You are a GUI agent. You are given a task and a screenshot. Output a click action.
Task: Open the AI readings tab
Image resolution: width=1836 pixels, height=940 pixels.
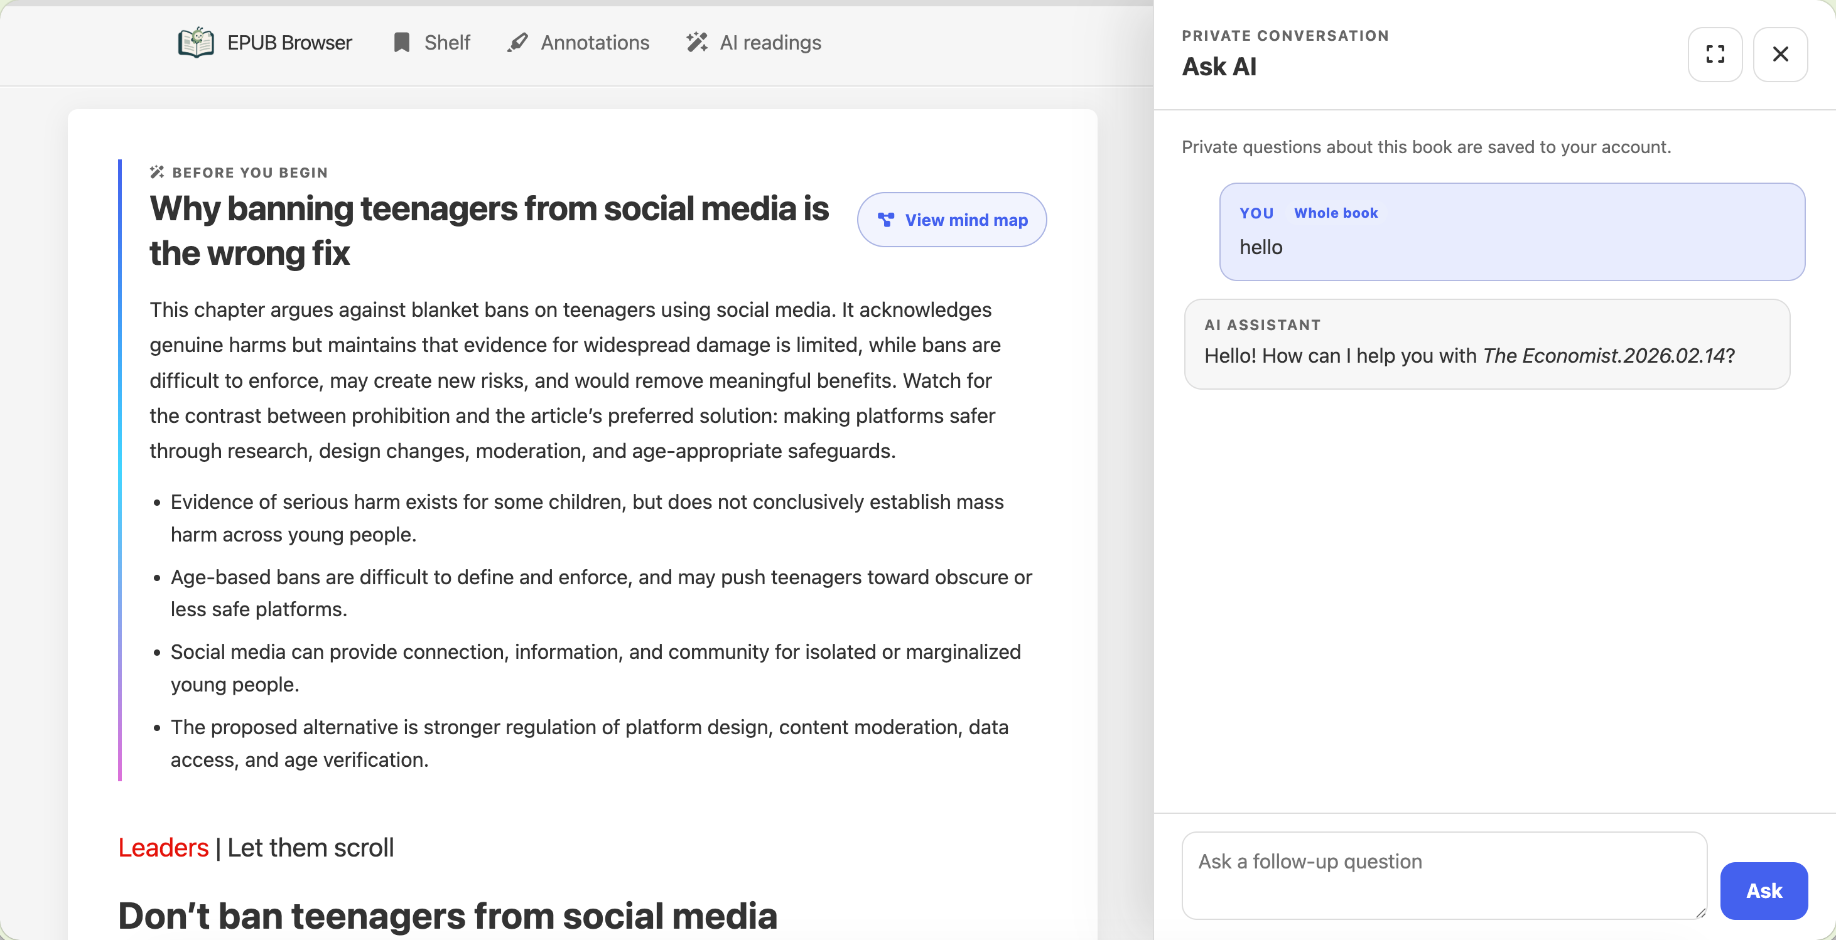[x=753, y=43]
